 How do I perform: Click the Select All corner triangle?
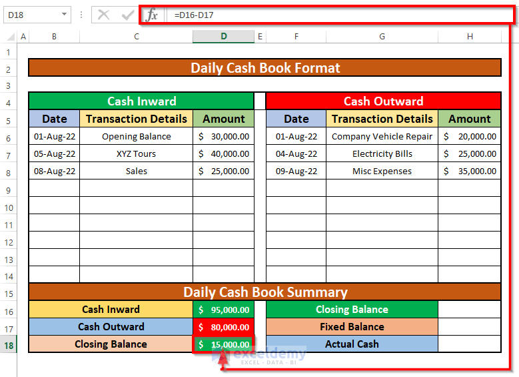coord(11,36)
